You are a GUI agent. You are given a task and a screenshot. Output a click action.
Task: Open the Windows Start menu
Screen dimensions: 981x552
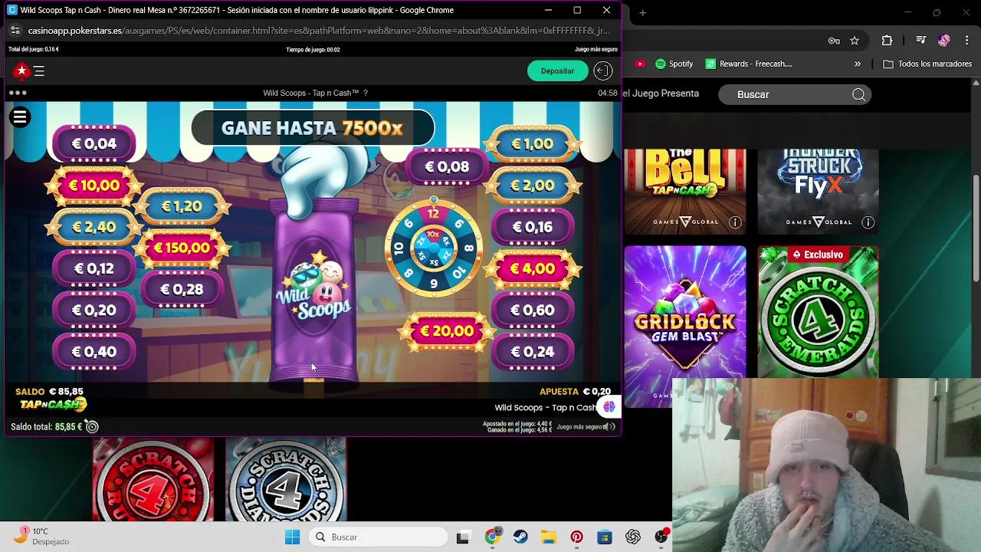click(x=292, y=537)
